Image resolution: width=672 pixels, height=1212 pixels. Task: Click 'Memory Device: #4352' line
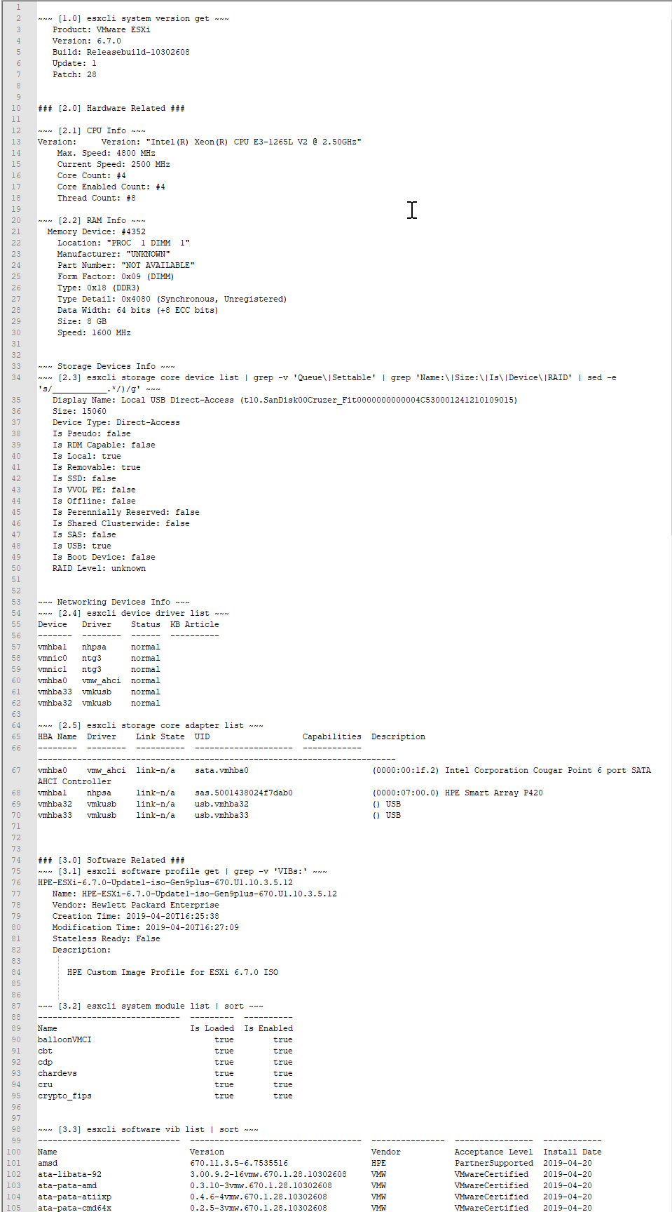(x=97, y=231)
